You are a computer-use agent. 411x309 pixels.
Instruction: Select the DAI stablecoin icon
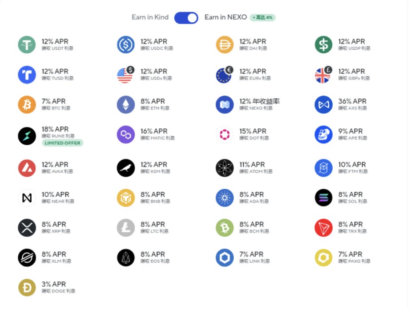tap(224, 45)
